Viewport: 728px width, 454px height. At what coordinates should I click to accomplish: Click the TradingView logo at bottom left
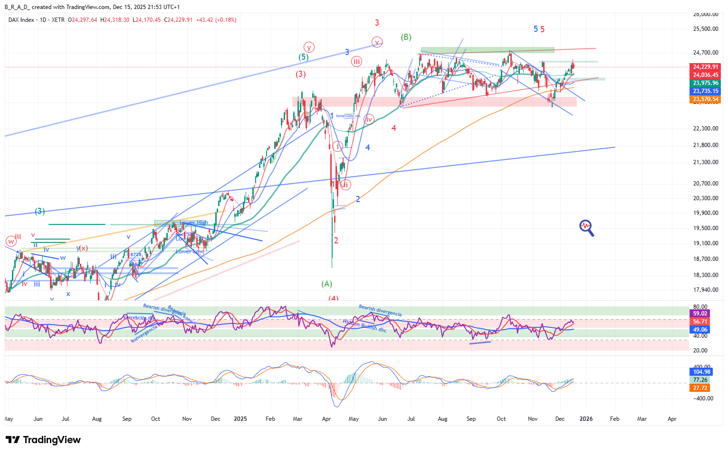43,440
